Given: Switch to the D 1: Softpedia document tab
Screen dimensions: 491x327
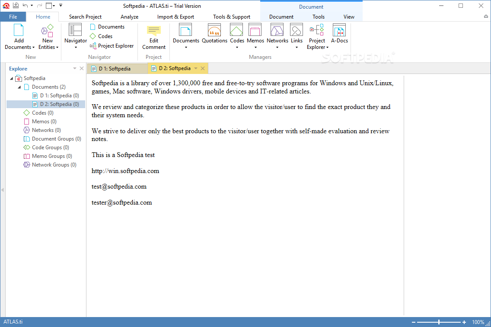Looking at the screenshot, I should point(117,69).
